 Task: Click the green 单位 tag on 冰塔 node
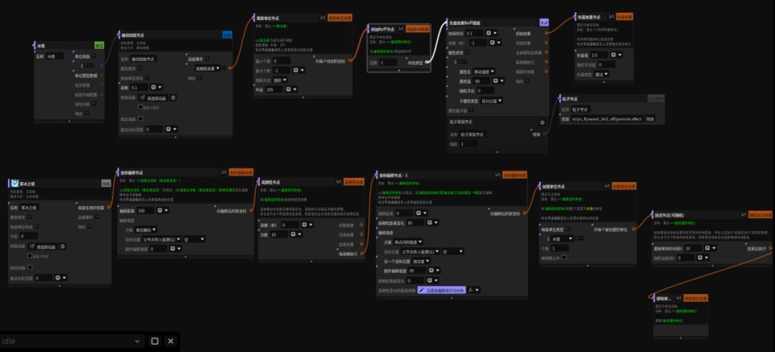pyautogui.click(x=99, y=45)
